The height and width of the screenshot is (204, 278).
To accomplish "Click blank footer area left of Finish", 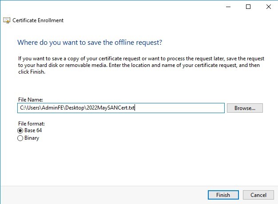I will coord(102,195).
